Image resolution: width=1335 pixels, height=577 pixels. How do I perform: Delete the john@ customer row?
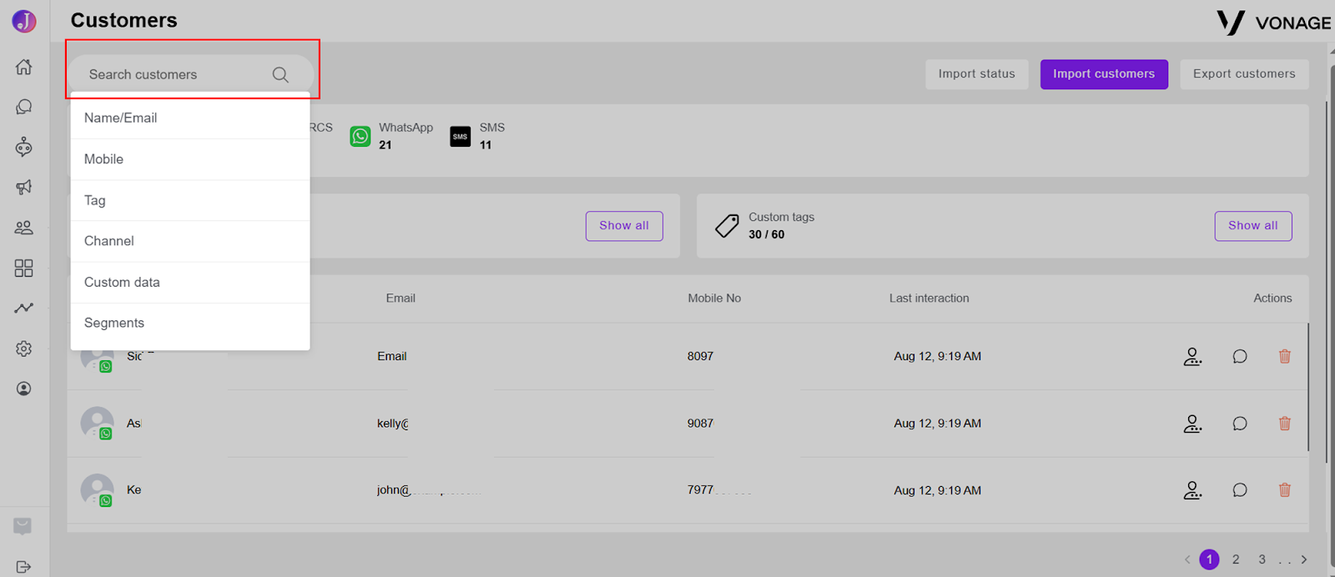click(1285, 490)
